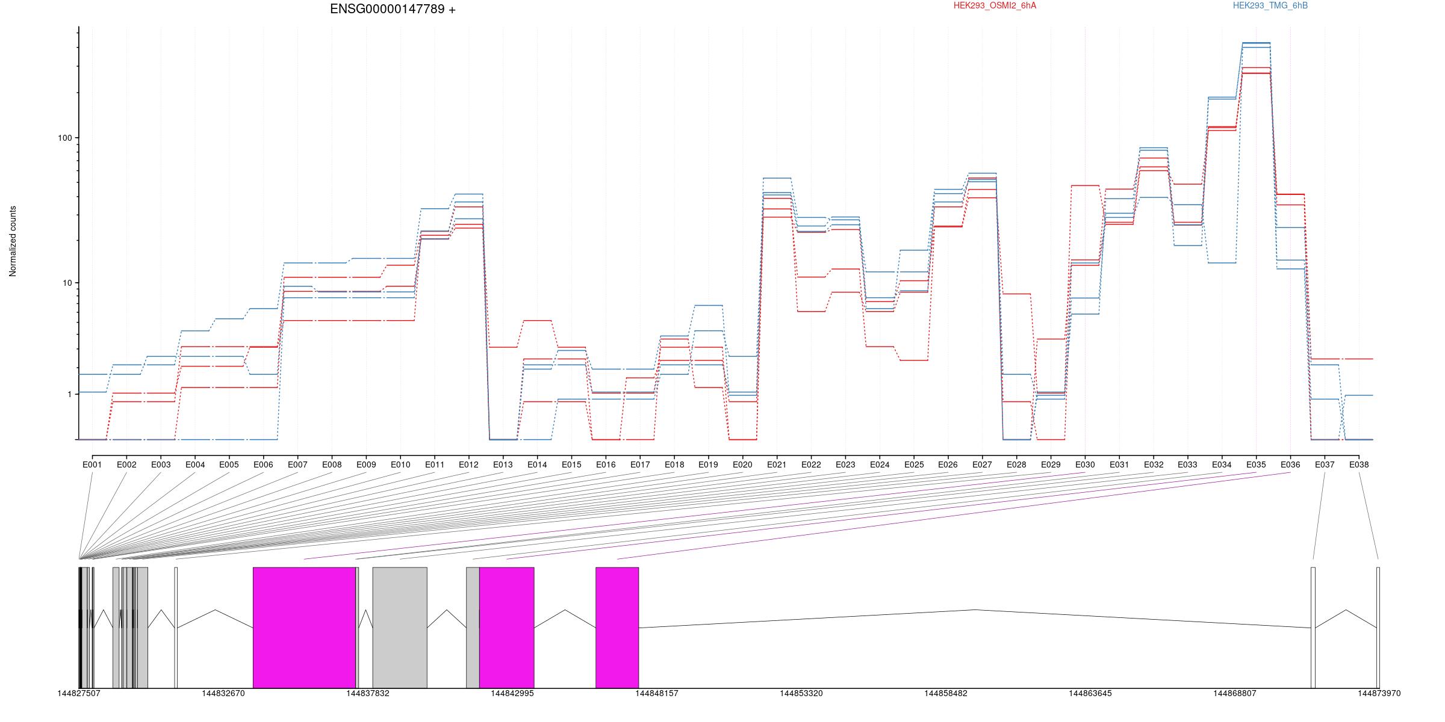This screenshot has height=722, width=1445.
Task: Click exon label E033
Action: tap(1187, 464)
